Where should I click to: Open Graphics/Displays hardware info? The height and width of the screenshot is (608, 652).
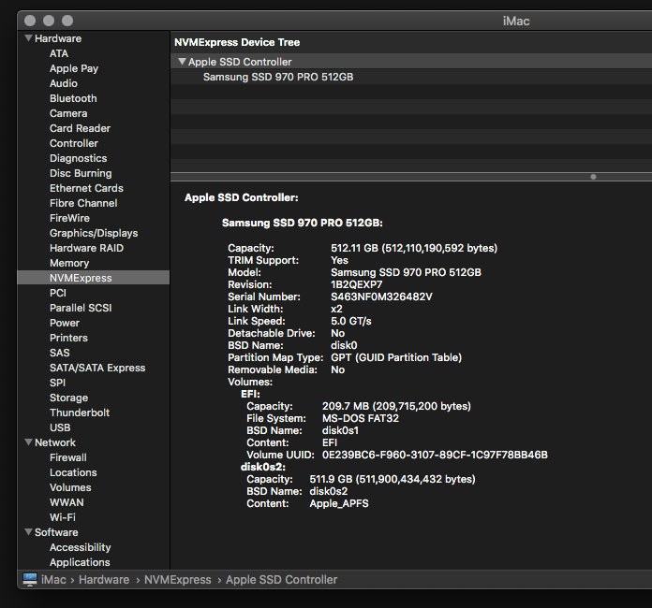coord(94,233)
